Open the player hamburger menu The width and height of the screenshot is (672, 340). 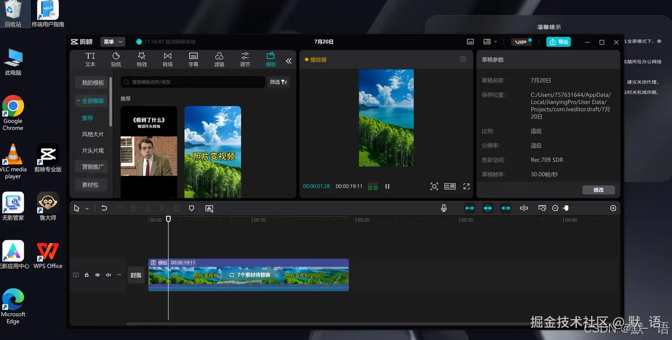463,59
